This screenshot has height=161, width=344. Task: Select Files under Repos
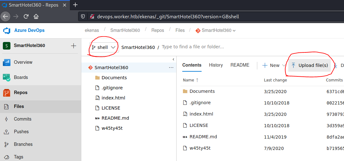click(19, 106)
